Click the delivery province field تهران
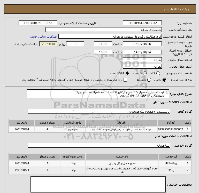Screen dimensions: 199x193 tap(142, 60)
